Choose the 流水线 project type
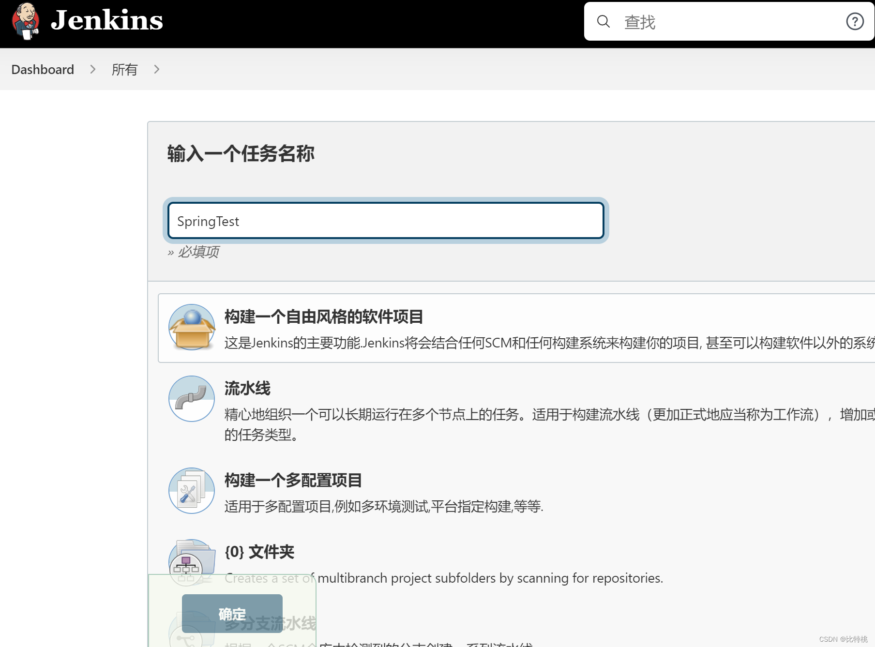The width and height of the screenshot is (875, 647). [x=247, y=388]
